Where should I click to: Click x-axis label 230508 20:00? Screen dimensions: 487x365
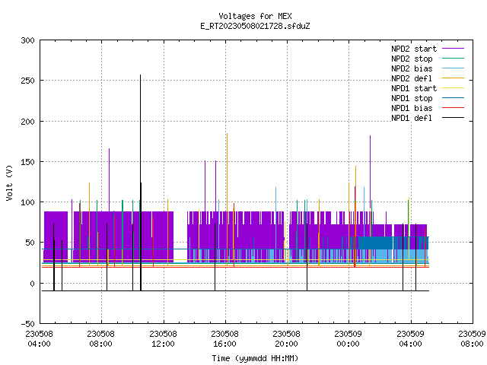tap(287, 339)
